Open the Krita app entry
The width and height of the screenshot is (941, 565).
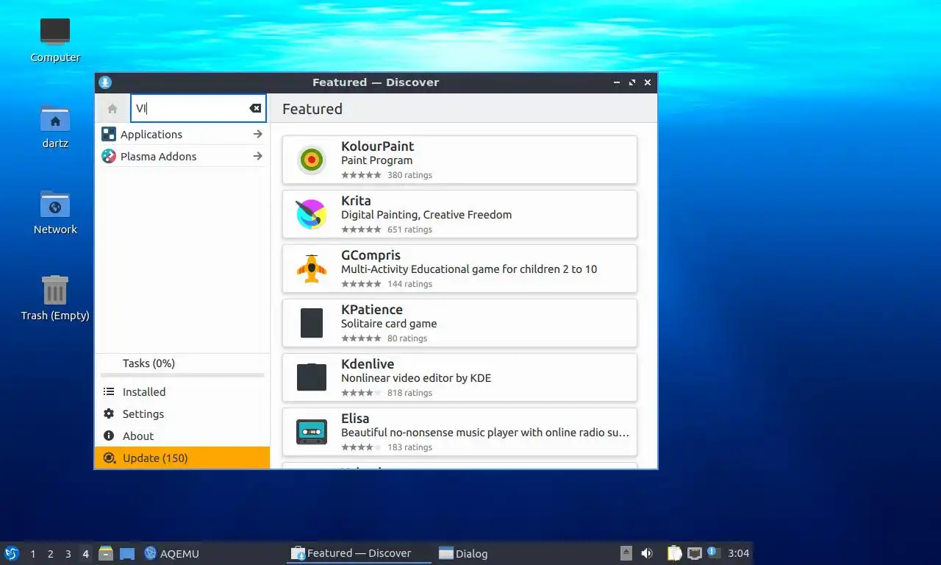coord(459,214)
